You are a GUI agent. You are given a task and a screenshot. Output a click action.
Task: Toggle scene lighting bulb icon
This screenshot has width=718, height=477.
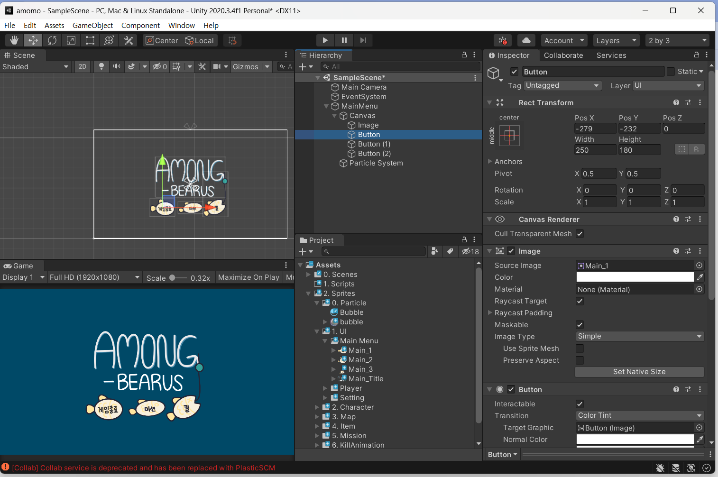click(101, 66)
